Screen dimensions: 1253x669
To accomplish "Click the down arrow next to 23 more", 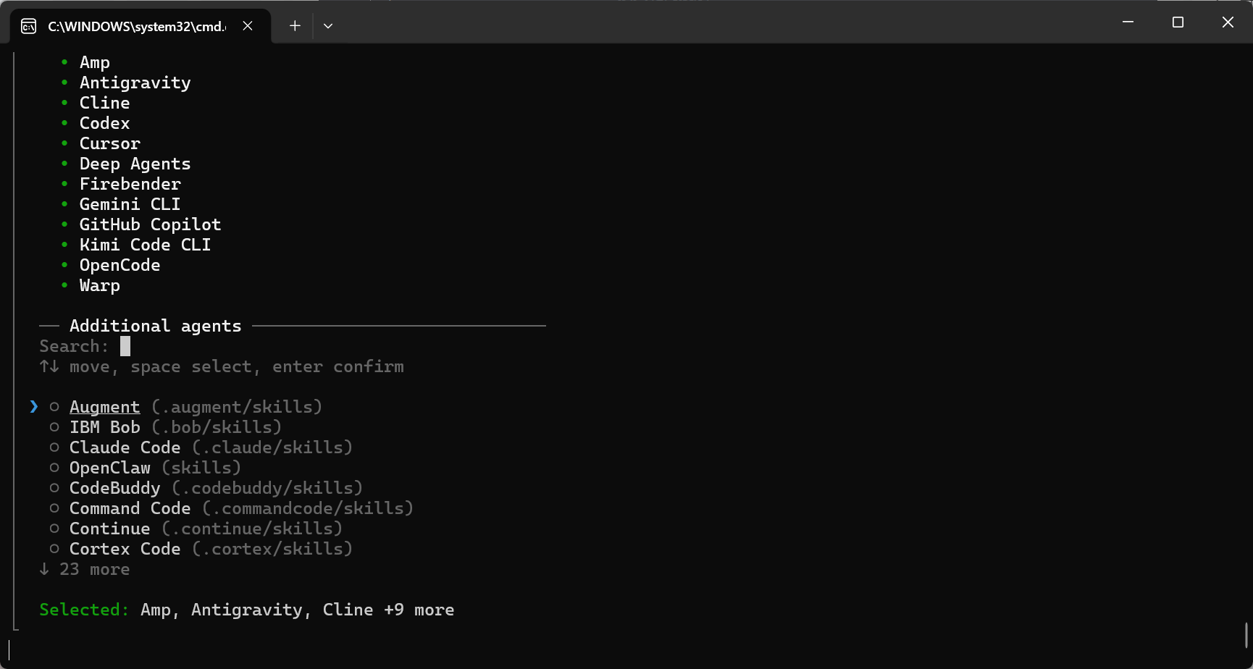I will 44,569.
